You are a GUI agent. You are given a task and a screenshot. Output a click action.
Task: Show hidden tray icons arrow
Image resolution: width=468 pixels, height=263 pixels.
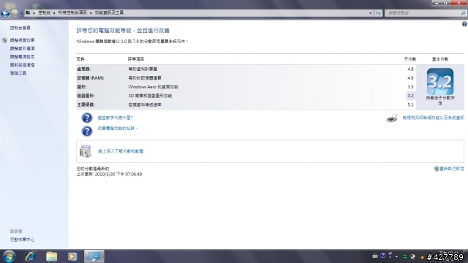396,256
